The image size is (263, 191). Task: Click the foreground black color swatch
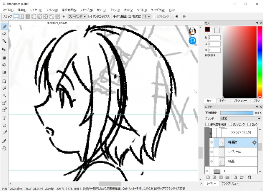point(207,30)
